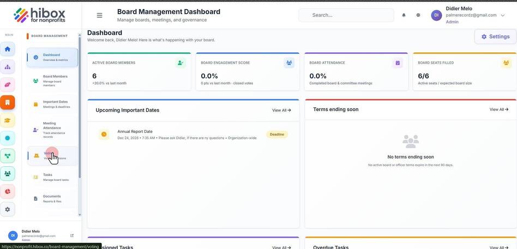The height and width of the screenshot is (249, 517).
Task: Open the Voting menu item
Action: coord(52,156)
